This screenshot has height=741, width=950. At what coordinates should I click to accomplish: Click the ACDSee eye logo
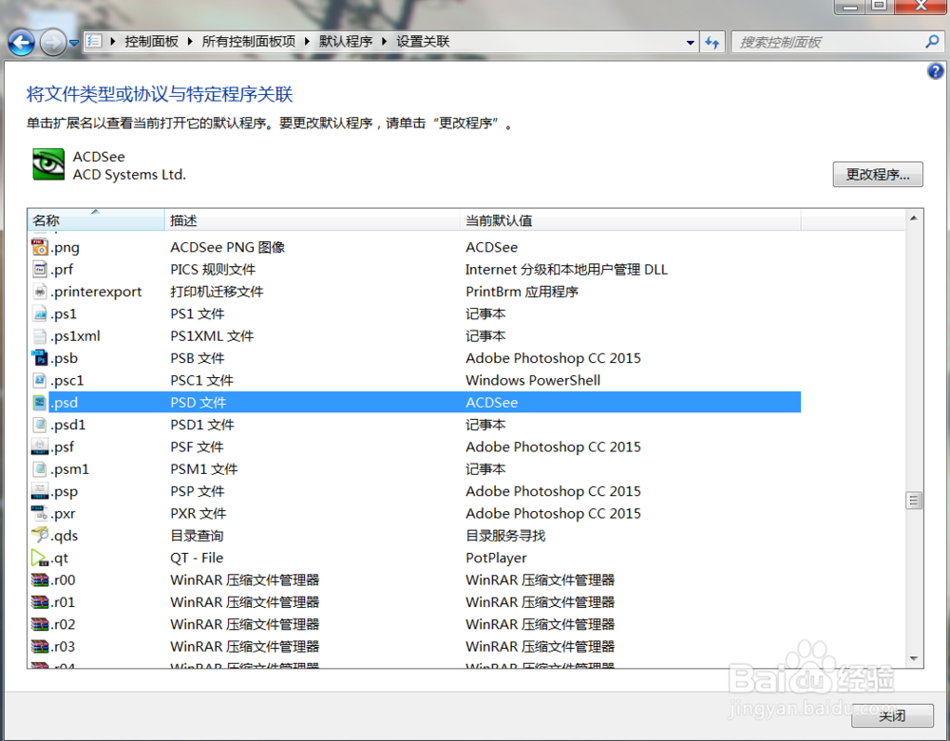point(48,164)
